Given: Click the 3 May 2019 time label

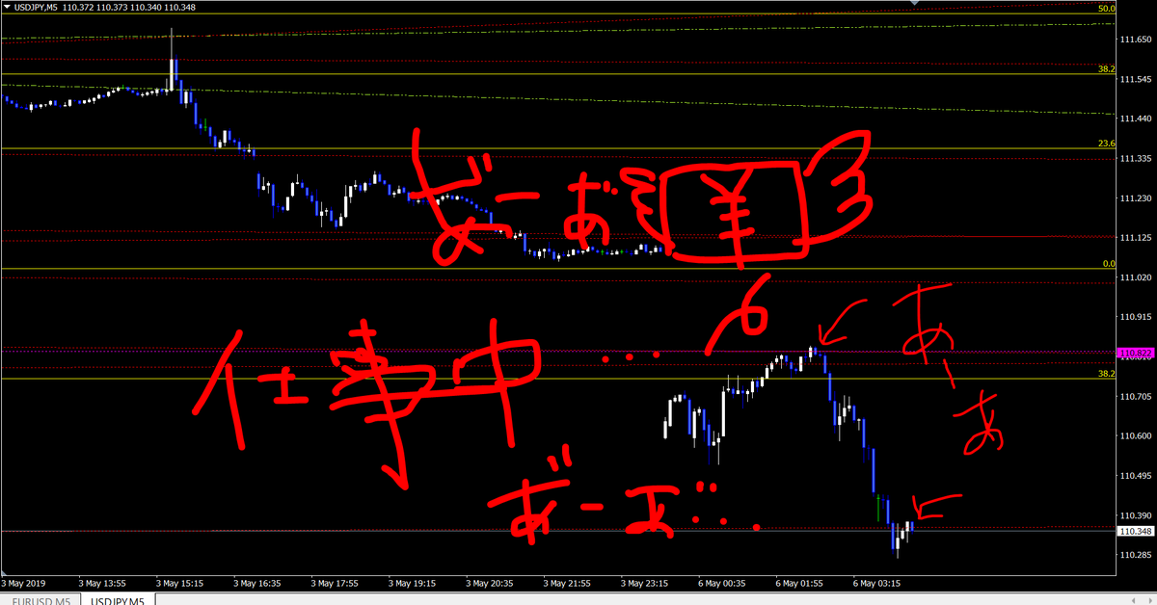Looking at the screenshot, I should 24,583.
